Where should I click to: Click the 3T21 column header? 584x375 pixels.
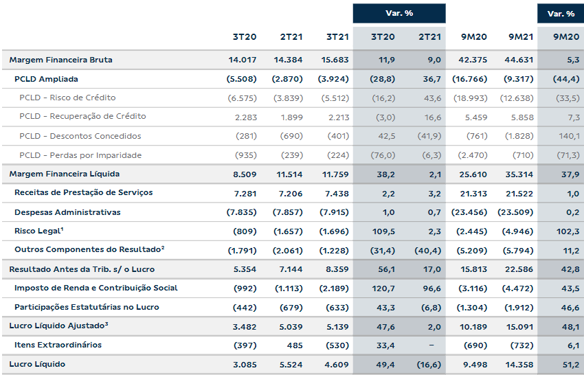tap(337, 36)
